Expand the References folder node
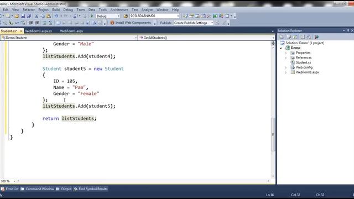Viewport: 354px width, 199px height. click(x=286, y=58)
